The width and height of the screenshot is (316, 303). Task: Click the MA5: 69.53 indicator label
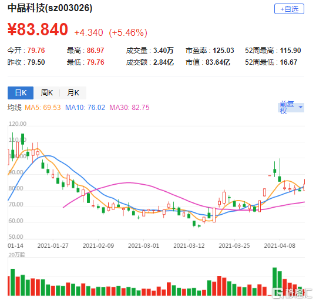pyautogui.click(x=43, y=108)
